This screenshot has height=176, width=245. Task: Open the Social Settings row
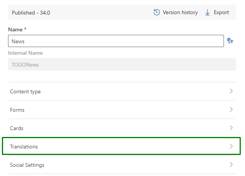[x=122, y=165]
